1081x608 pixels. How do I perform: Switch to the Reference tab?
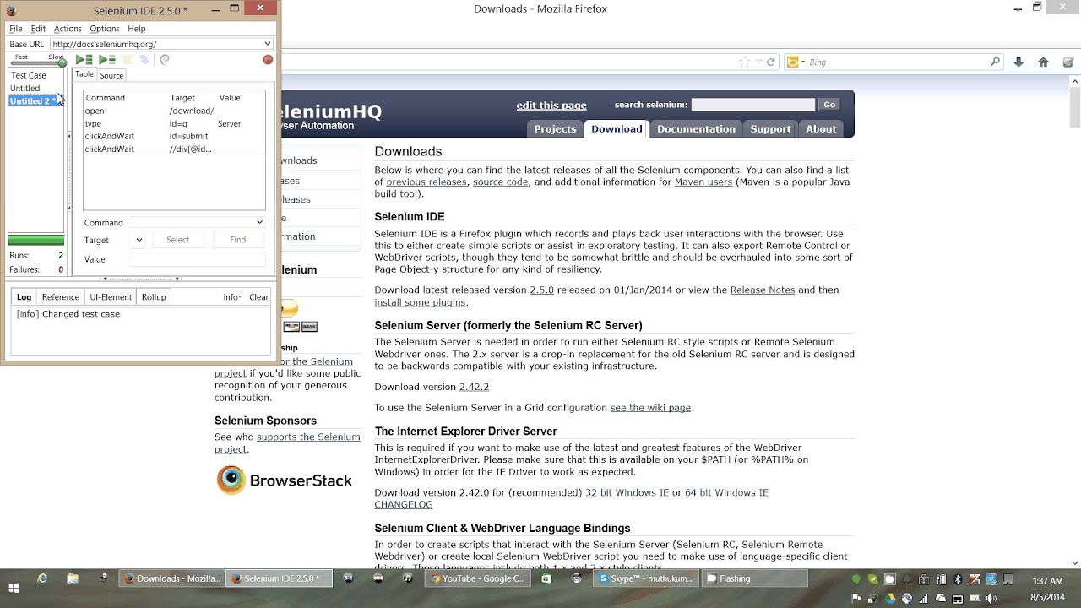[x=61, y=297]
